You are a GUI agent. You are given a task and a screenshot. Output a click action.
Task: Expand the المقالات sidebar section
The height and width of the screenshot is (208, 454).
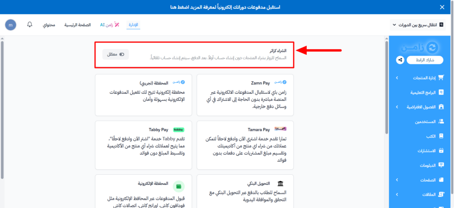397,194
